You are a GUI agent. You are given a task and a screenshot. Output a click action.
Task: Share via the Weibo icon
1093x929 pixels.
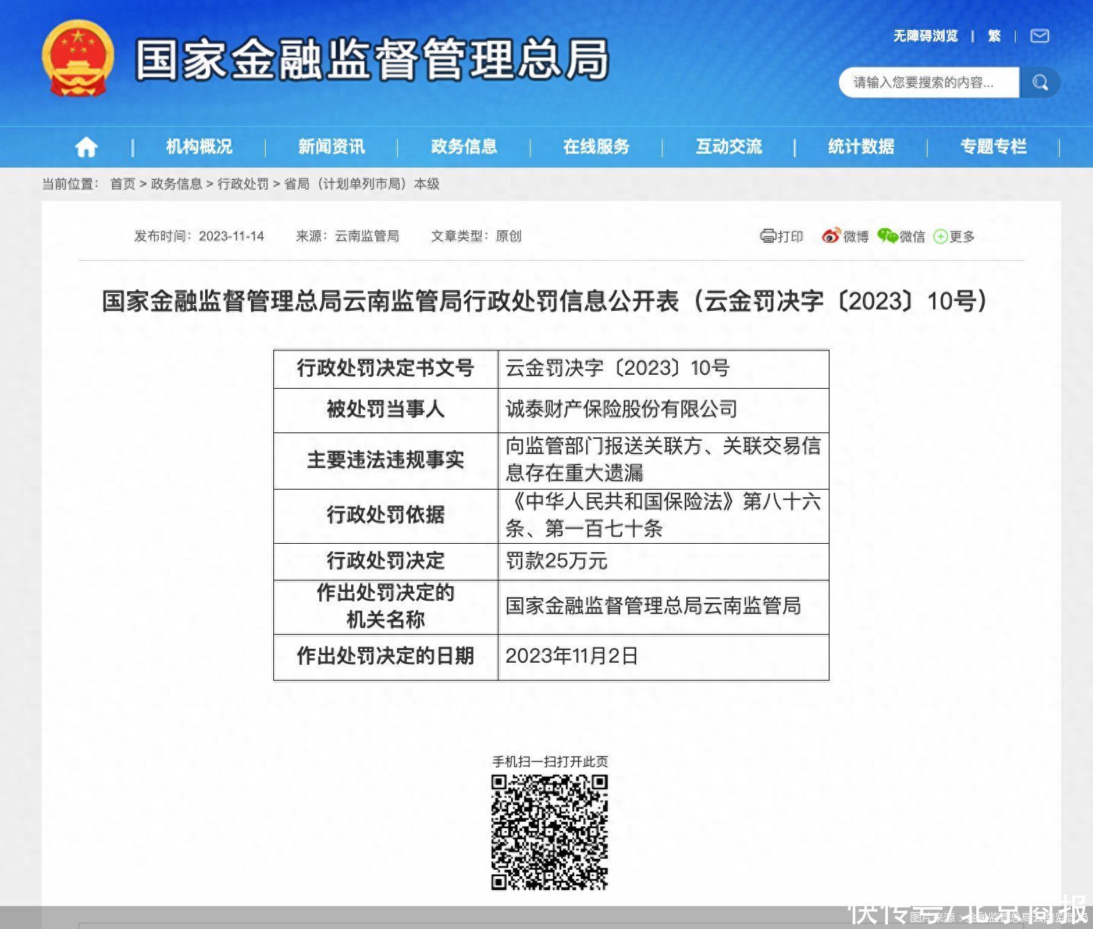tap(830, 236)
